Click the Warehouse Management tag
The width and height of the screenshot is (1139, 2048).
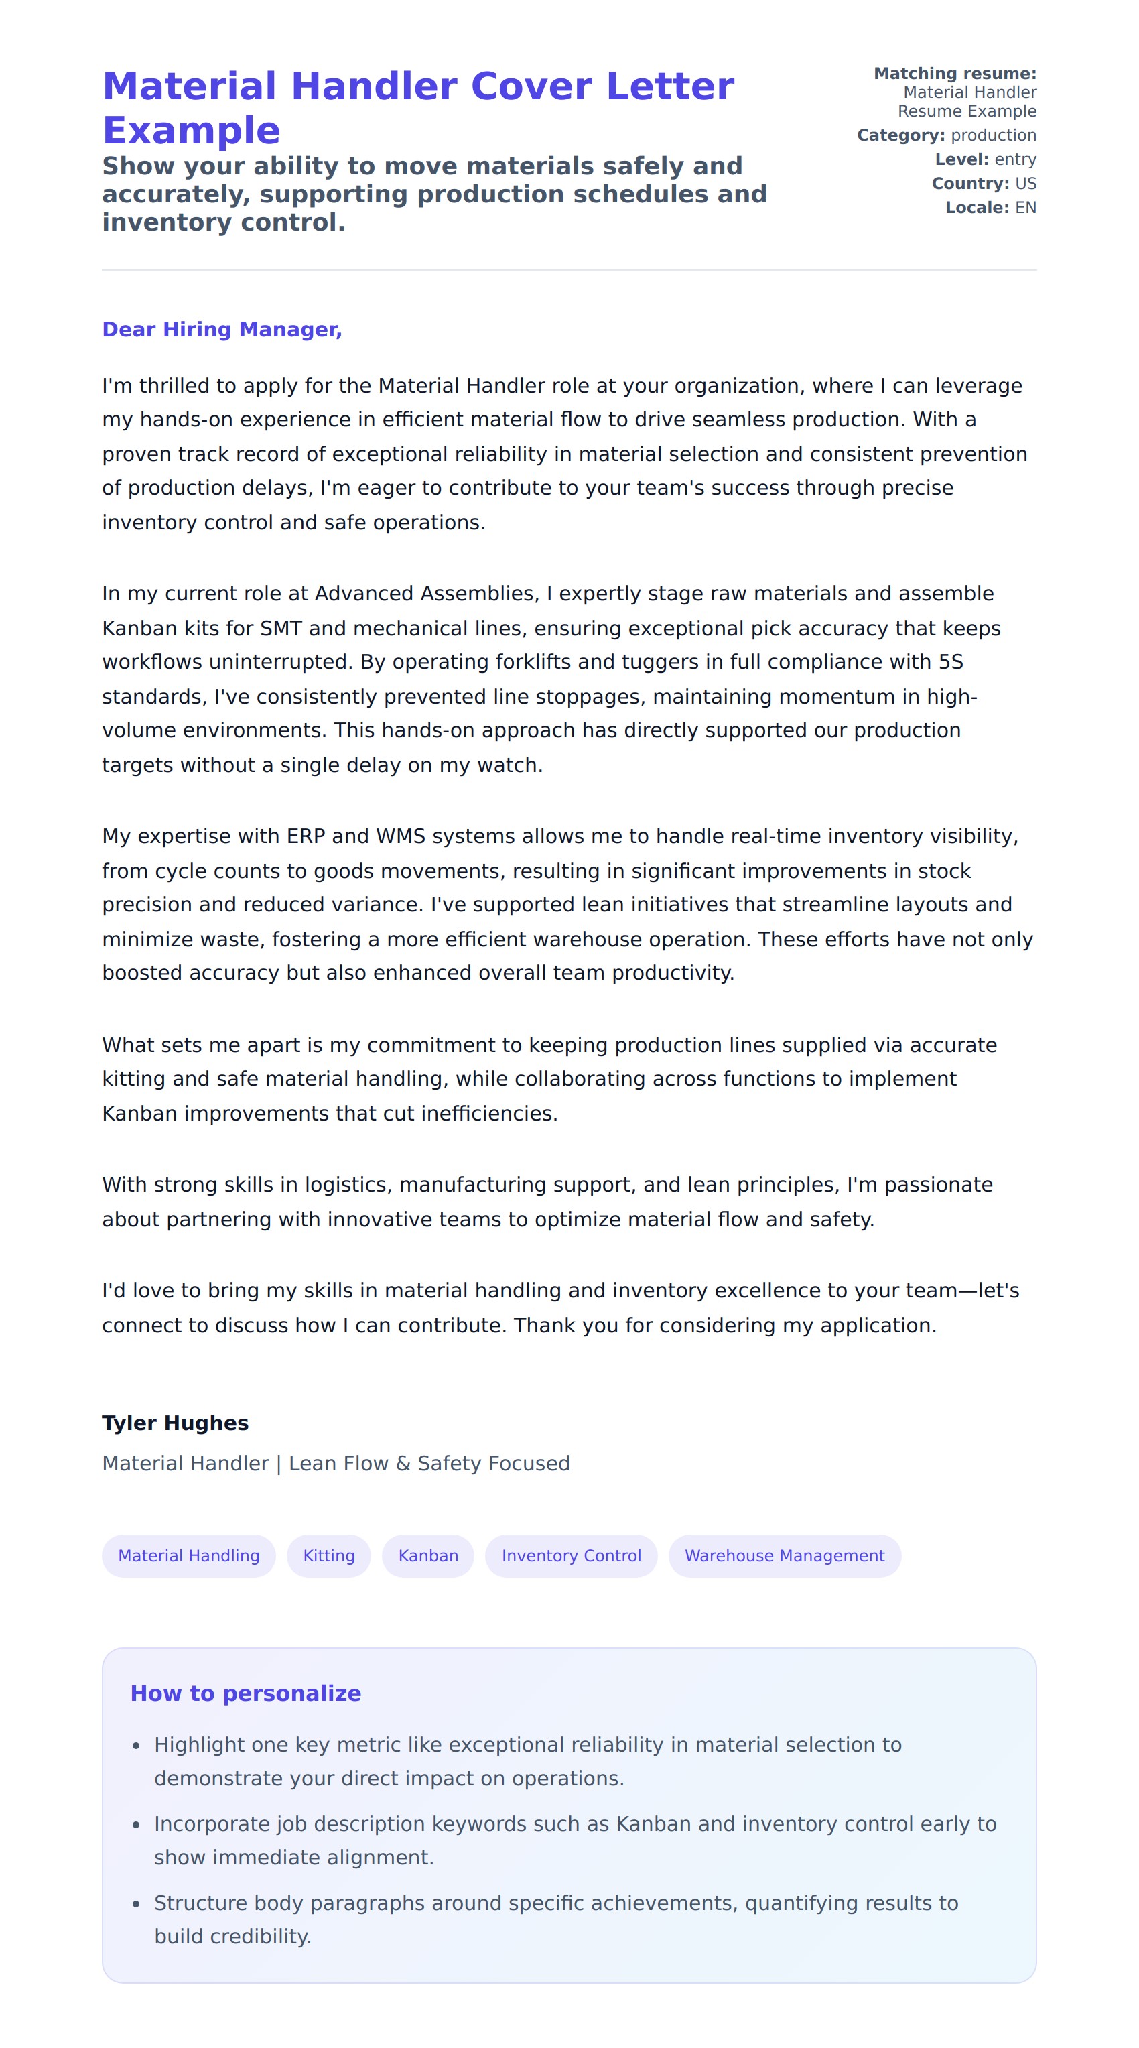pyautogui.click(x=784, y=1556)
